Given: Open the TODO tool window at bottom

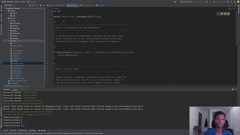Looking at the screenshot, I should pyautogui.click(x=13, y=130).
